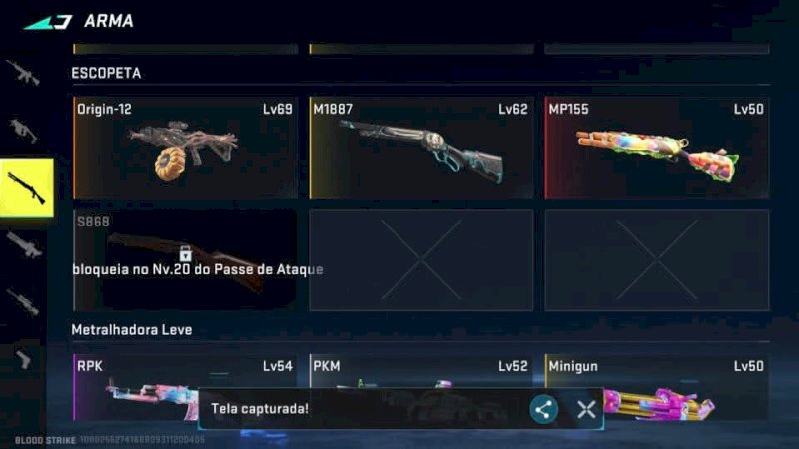The height and width of the screenshot is (449, 799).
Task: Open the Minigun weapon card
Action: click(x=657, y=388)
